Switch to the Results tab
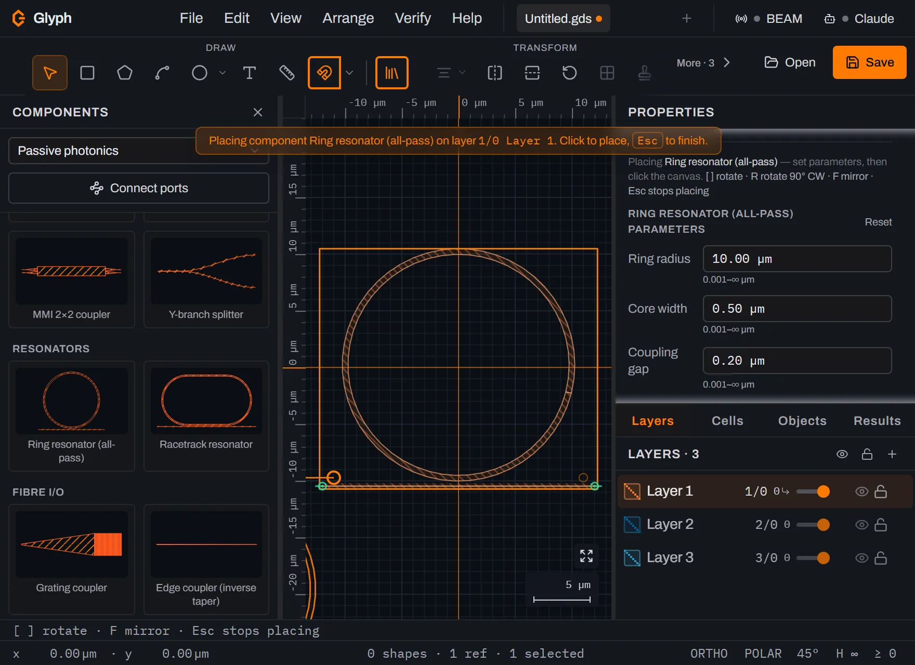Image resolution: width=915 pixels, height=665 pixels. [877, 421]
